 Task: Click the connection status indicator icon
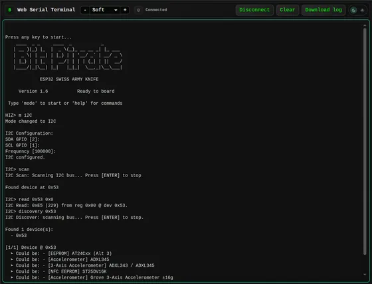pos(139,10)
